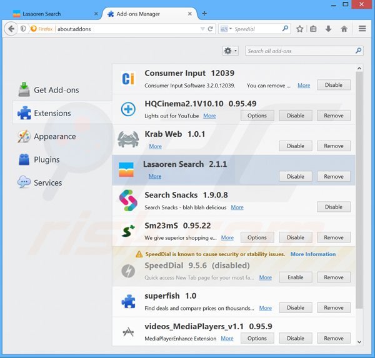The width and height of the screenshot is (375, 358).
Task: Bookmark this page with the star icon
Action: click(299, 29)
